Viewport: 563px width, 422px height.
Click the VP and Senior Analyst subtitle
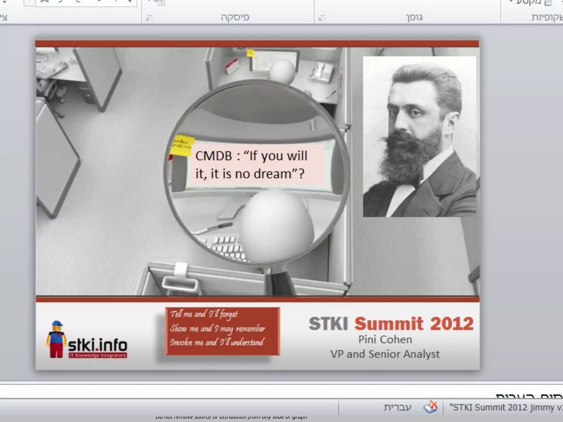click(385, 354)
